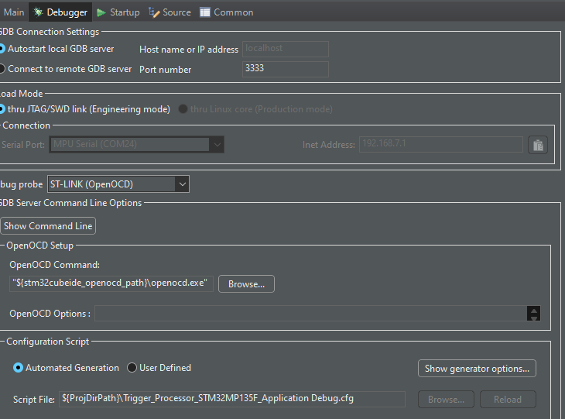Click the 'Script File:' label

pos(34,400)
